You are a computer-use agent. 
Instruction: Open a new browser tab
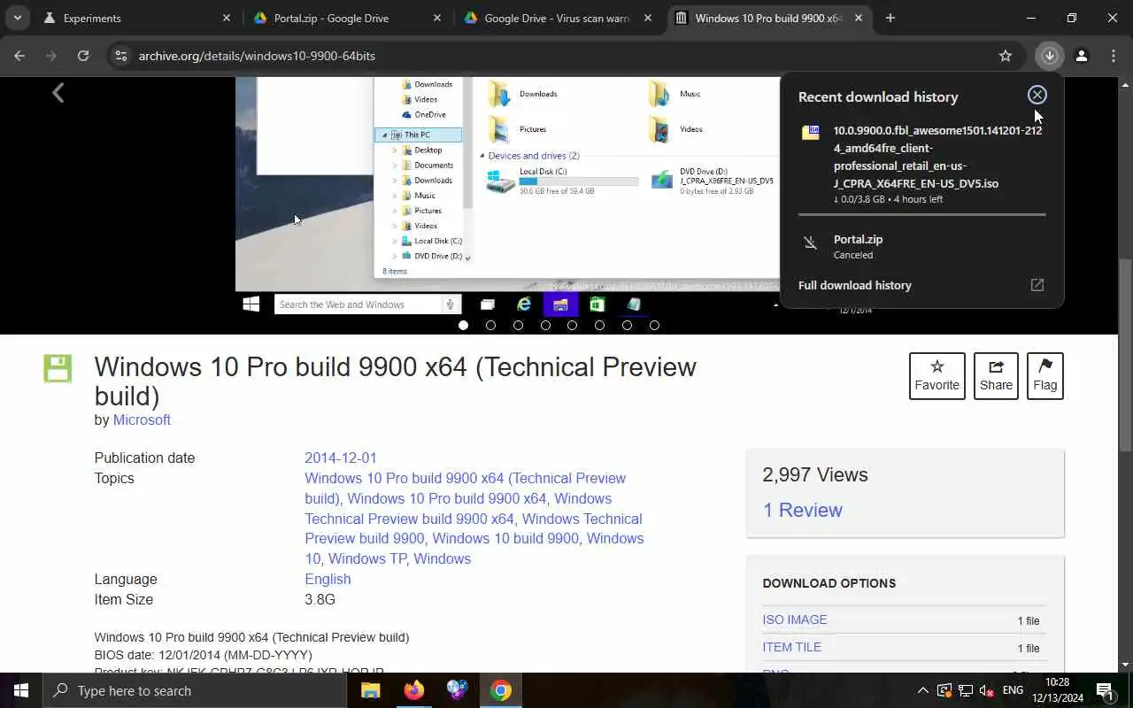pos(890,18)
